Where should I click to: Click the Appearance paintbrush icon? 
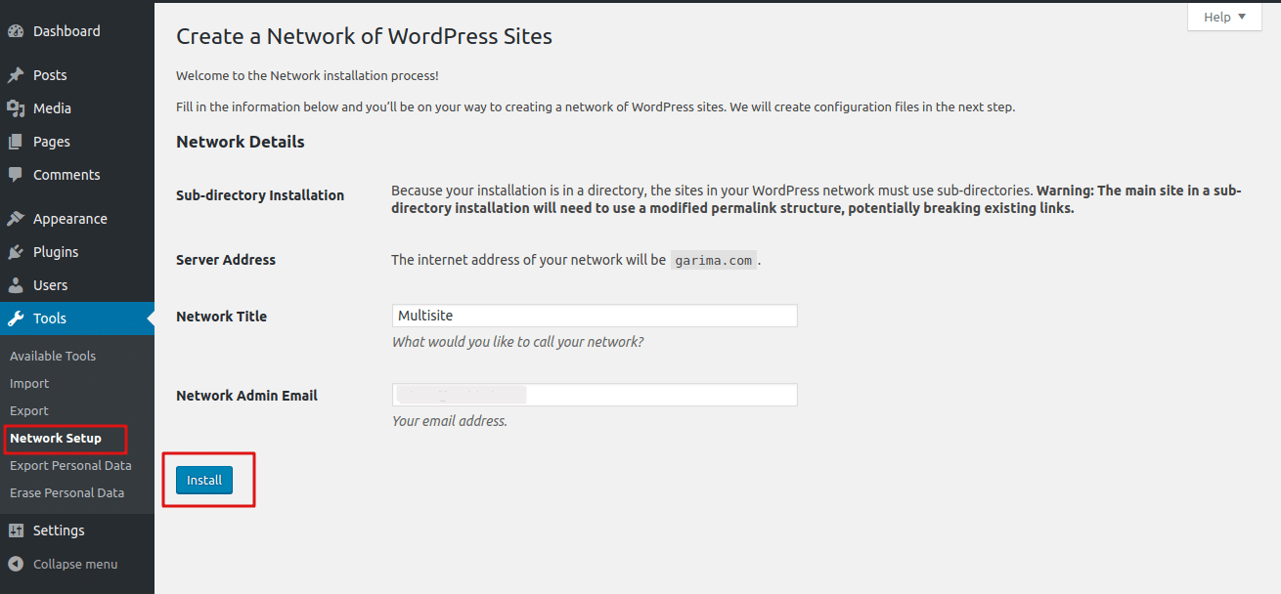click(x=16, y=219)
